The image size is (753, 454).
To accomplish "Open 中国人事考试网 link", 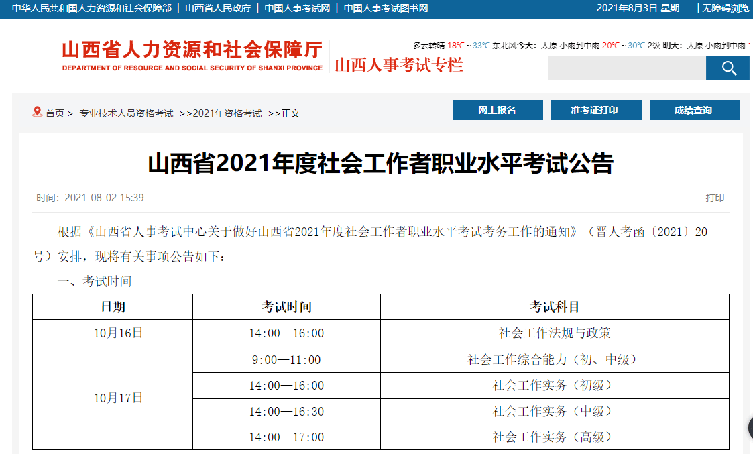I will coord(297,8).
